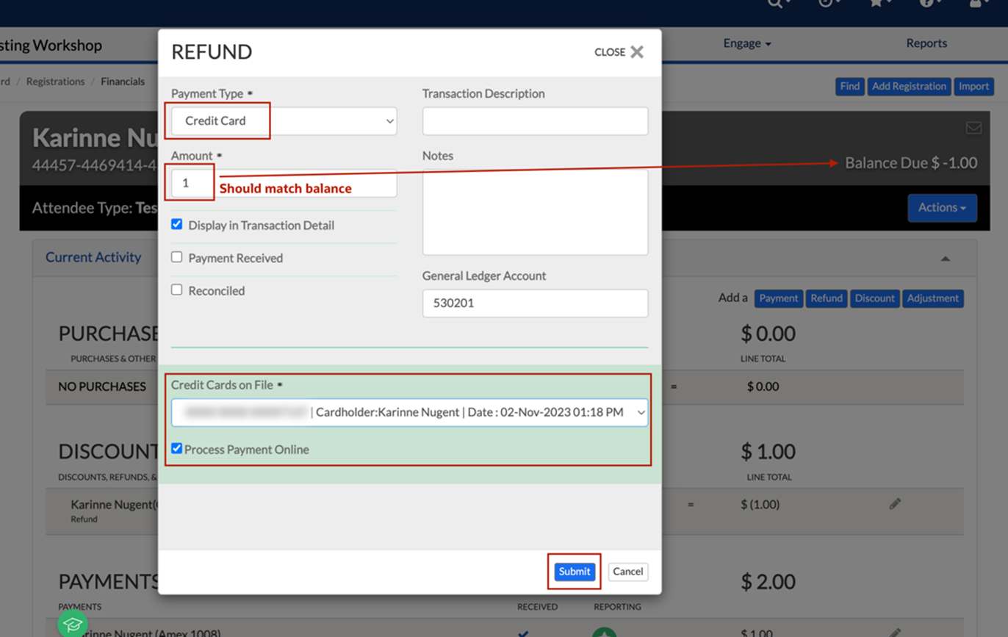Open the Actions dropdown
This screenshot has height=637, width=1008.
coord(943,208)
